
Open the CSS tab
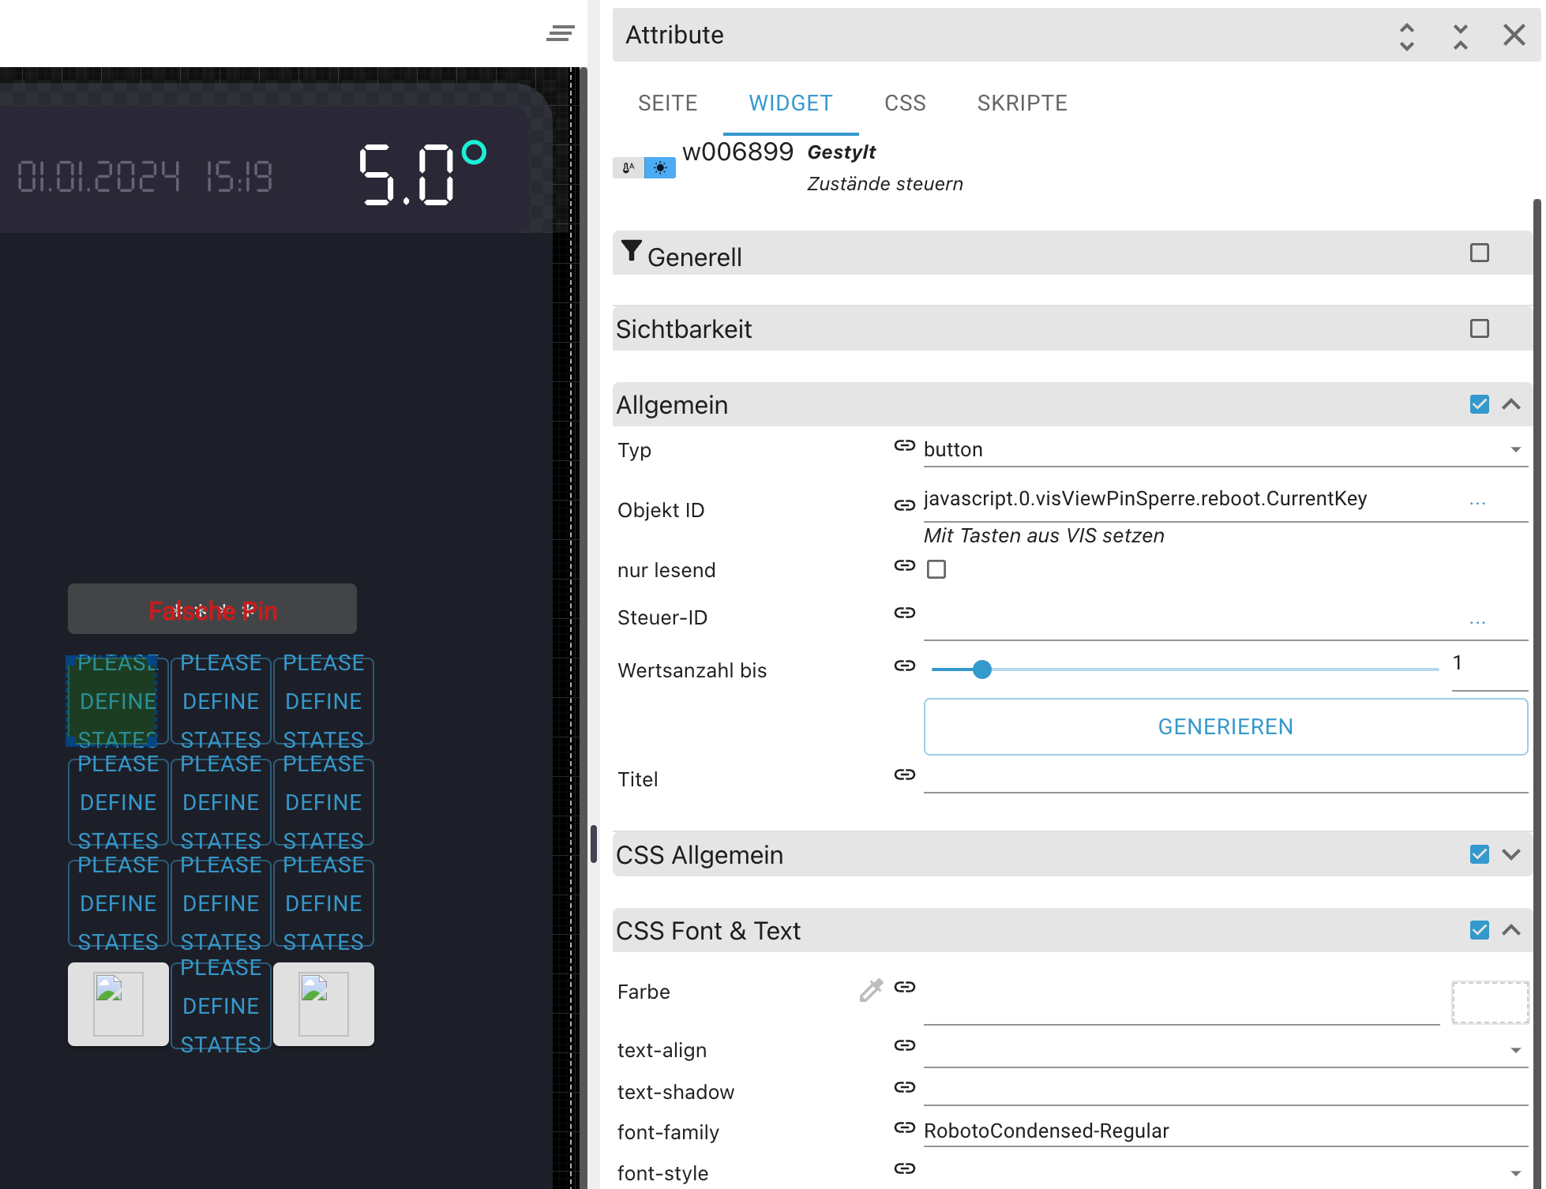pyautogui.click(x=905, y=103)
